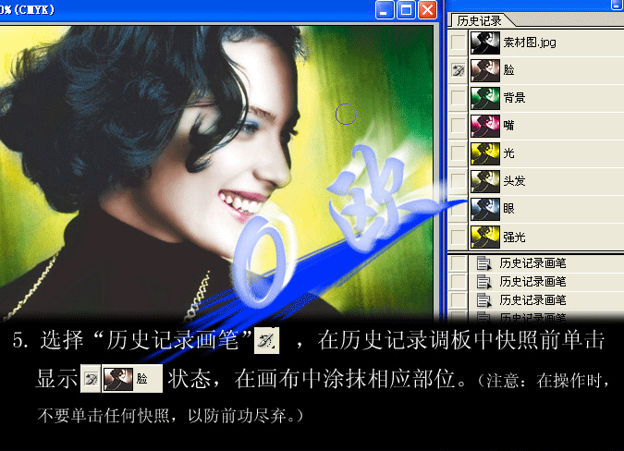
Task: Click the third 历史记录画笔 state icon
Action: tap(483, 300)
